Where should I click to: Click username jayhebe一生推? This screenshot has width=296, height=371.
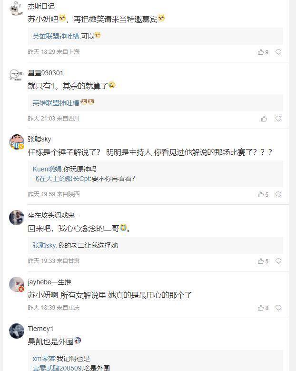tap(49, 282)
